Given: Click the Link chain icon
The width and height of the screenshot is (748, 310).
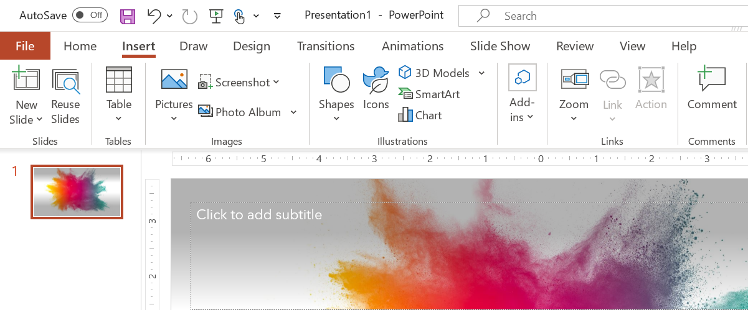Looking at the screenshot, I should (612, 80).
